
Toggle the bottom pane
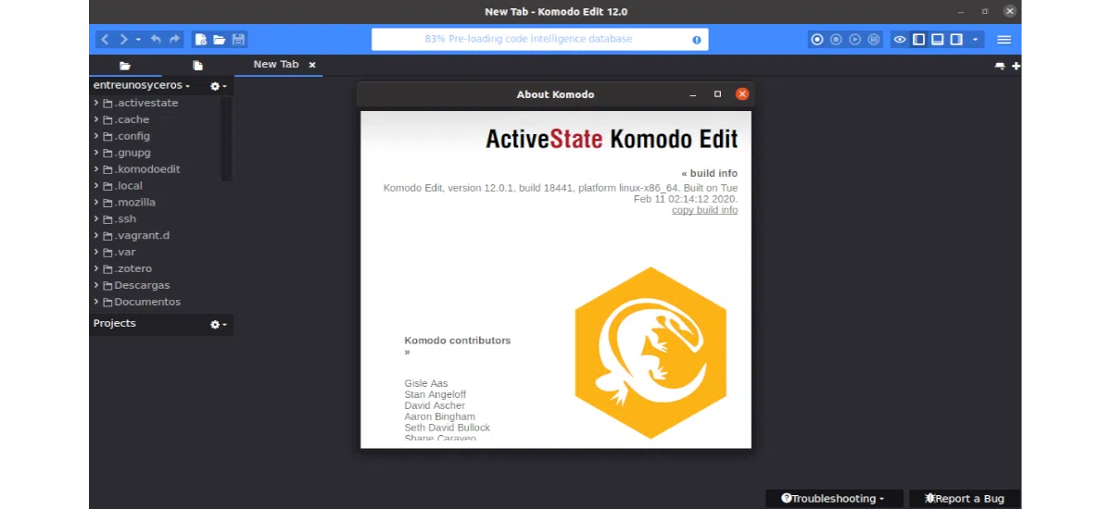point(938,40)
